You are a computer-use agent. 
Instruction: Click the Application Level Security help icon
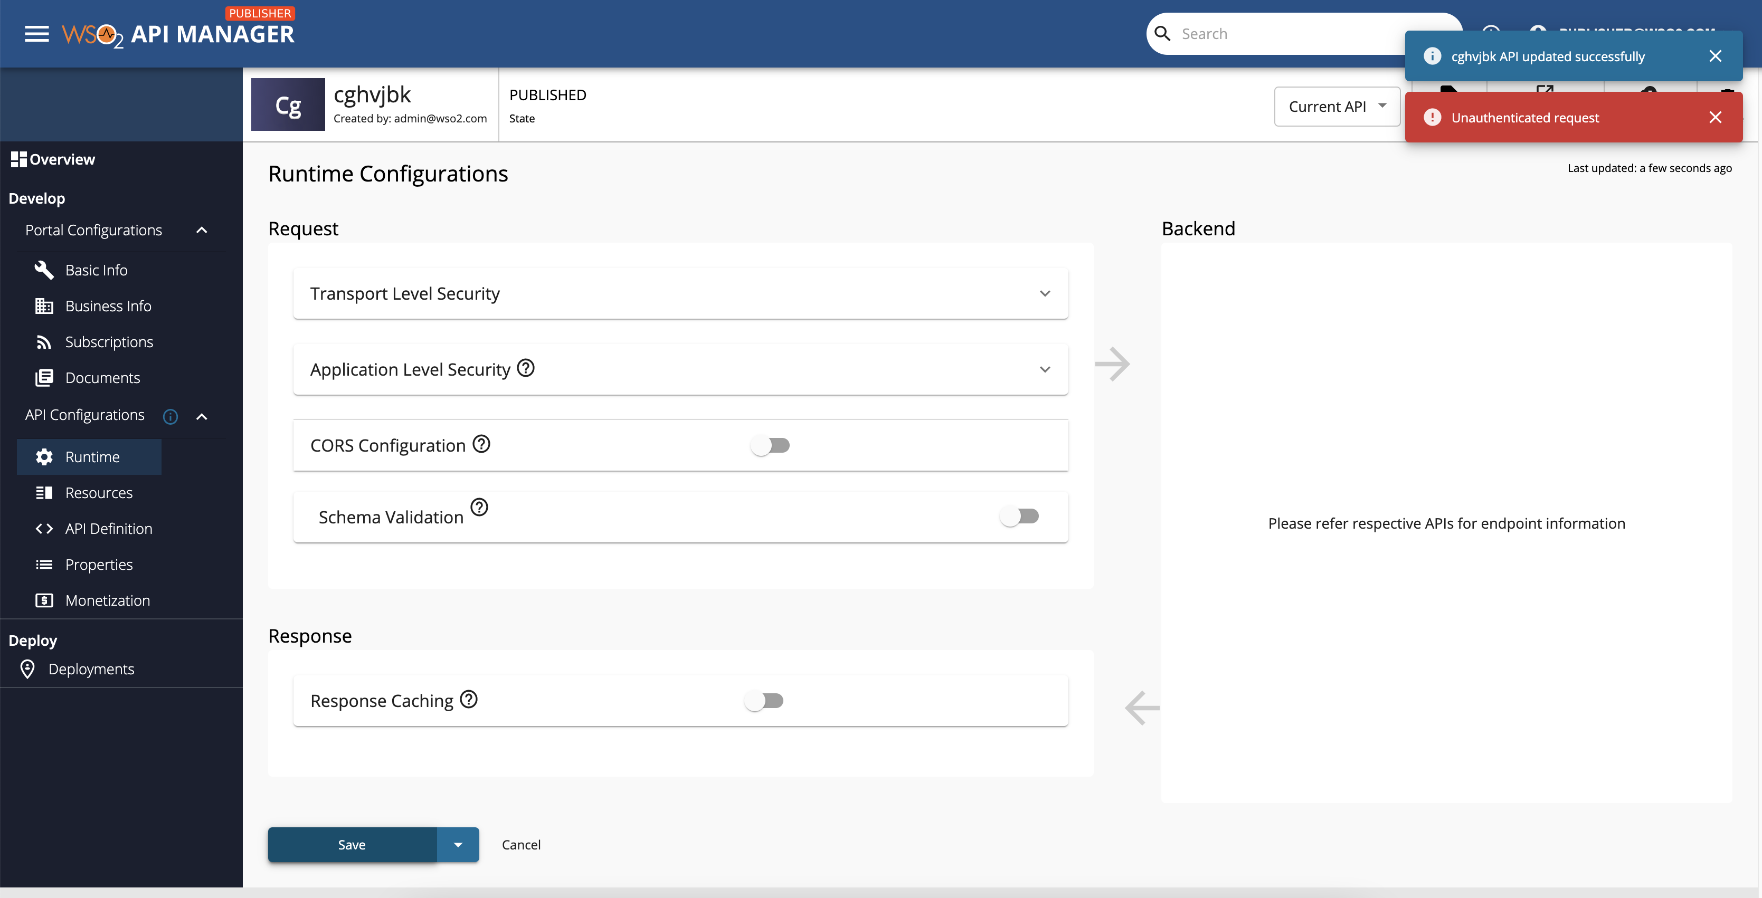click(x=525, y=368)
